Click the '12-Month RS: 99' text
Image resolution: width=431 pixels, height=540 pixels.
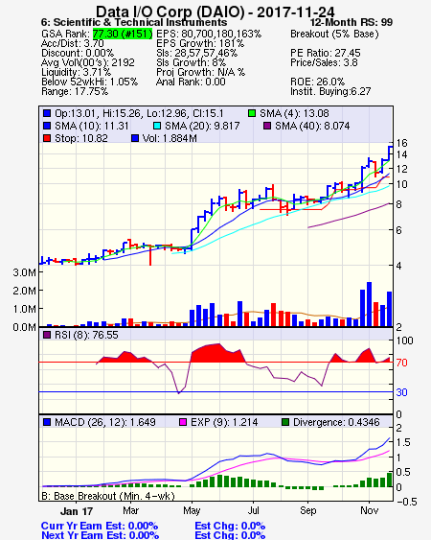[x=352, y=22]
